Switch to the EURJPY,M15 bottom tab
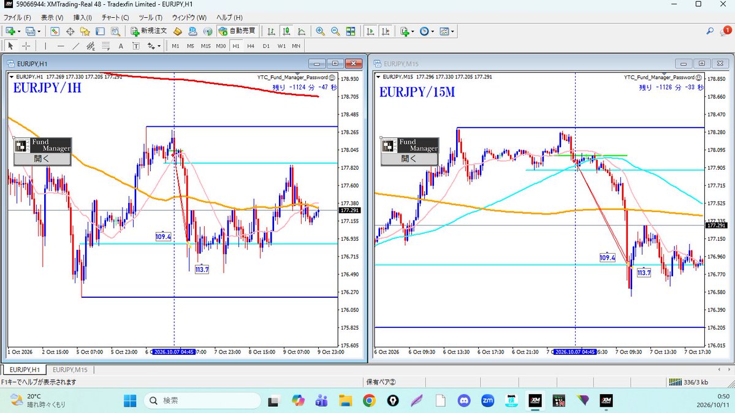The height and width of the screenshot is (413, 735). tap(70, 370)
